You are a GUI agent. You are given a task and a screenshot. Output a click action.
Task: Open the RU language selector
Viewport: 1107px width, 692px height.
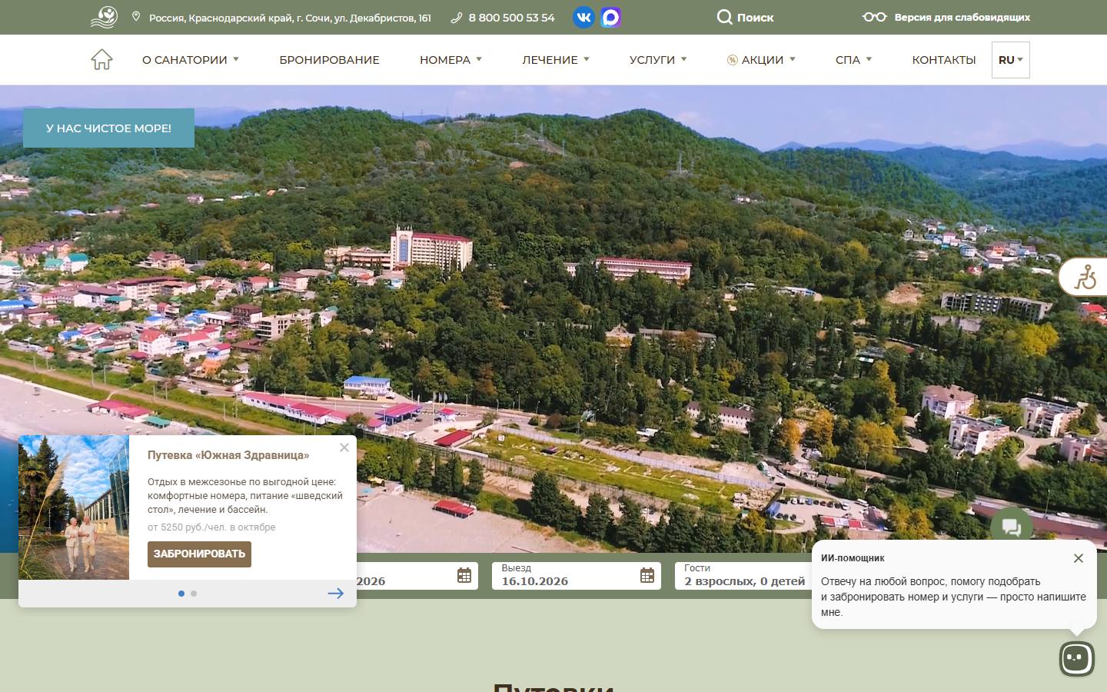click(1011, 60)
